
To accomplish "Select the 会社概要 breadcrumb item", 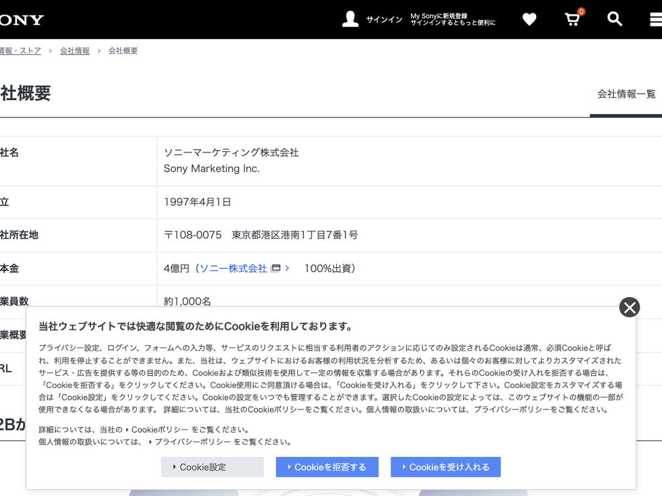I will pyautogui.click(x=123, y=51).
